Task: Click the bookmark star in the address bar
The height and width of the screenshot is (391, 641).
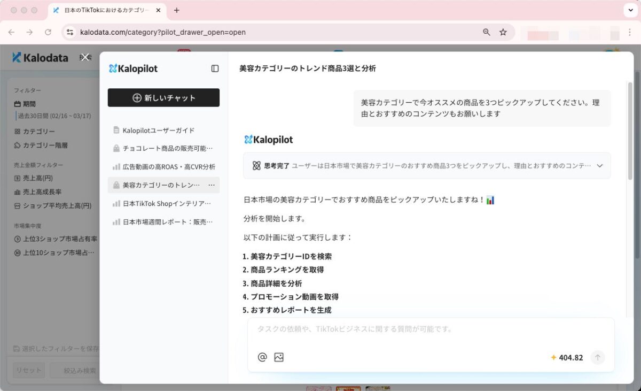Action: [502, 32]
